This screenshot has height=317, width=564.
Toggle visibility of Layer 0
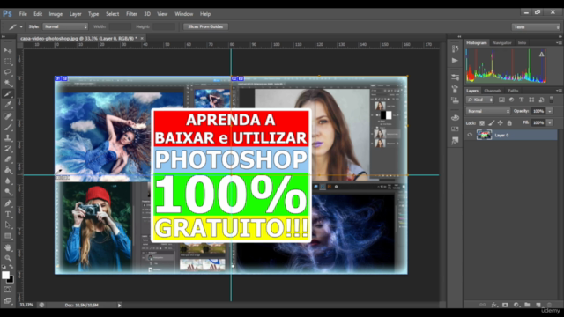click(x=470, y=135)
